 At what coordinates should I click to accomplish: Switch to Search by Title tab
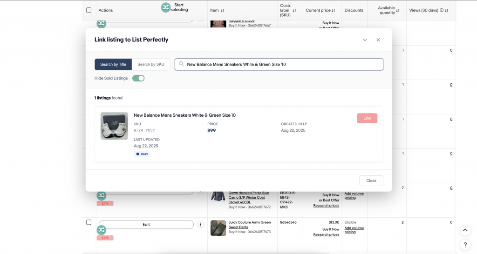pos(113,64)
